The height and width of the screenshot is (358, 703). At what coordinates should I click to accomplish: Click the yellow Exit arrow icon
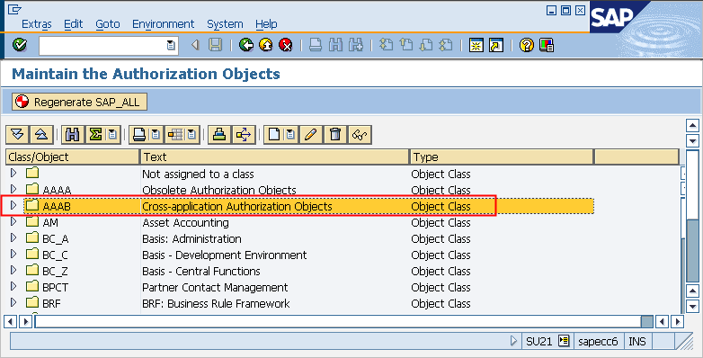(x=266, y=45)
